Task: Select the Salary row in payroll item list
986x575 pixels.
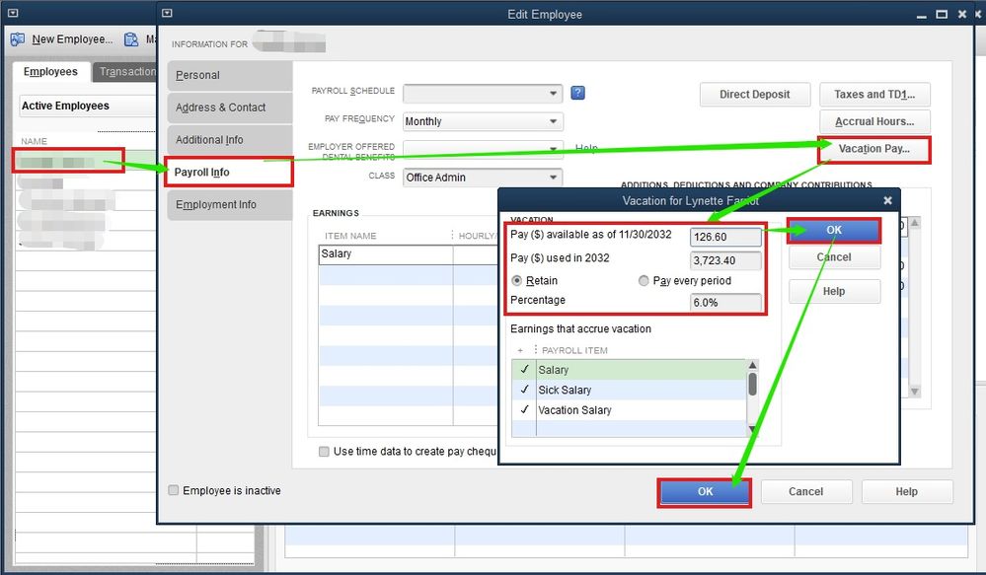Action: (629, 370)
